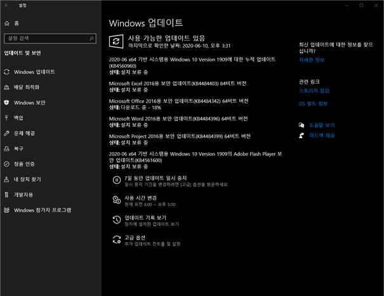Click the 백업 upload arrow icon
Screen dimensions: 384x296
6,118
